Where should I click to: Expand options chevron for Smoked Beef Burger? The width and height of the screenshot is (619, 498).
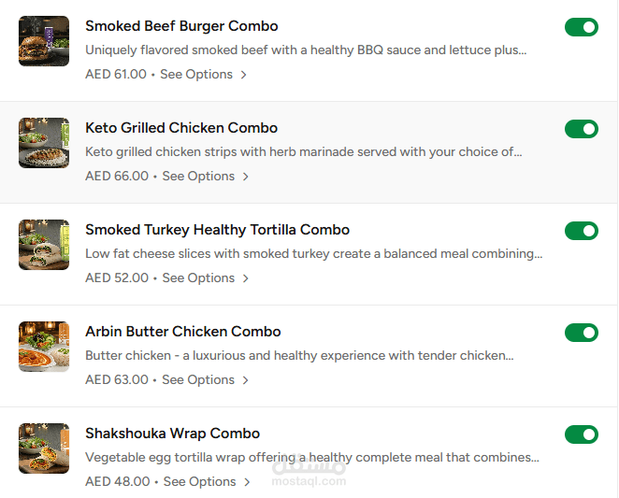pos(244,75)
